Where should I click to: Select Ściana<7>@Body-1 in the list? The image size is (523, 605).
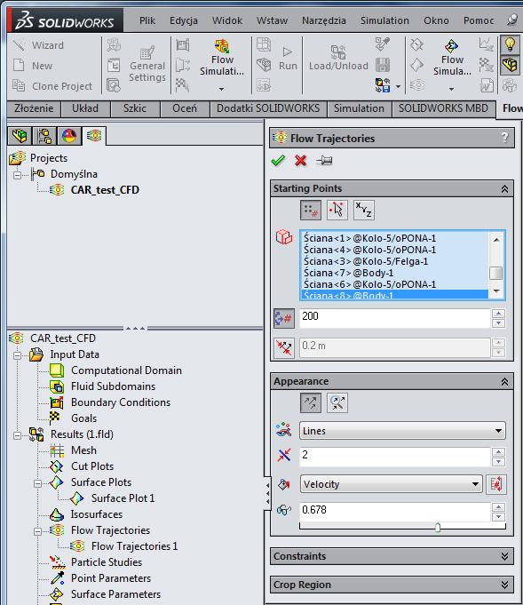(348, 273)
